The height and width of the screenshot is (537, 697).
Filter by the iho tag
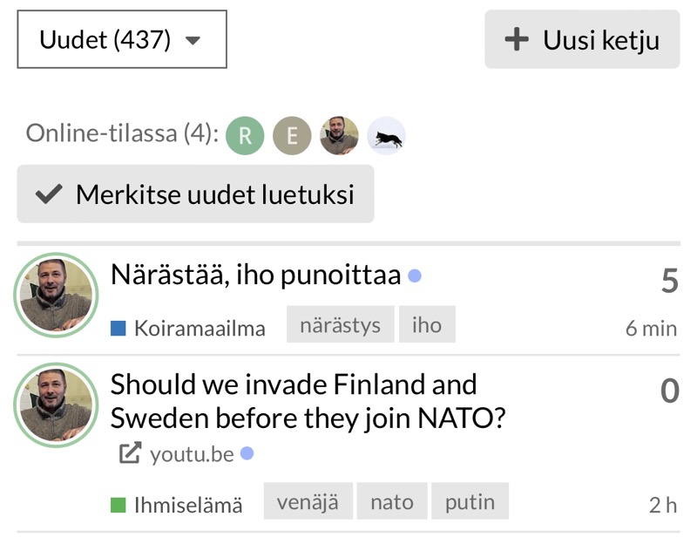tap(427, 325)
